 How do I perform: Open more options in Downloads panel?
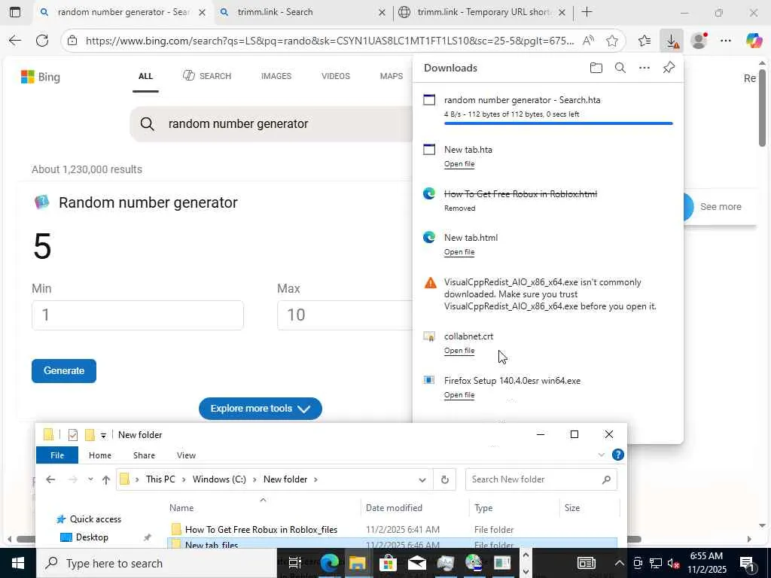pyautogui.click(x=645, y=68)
